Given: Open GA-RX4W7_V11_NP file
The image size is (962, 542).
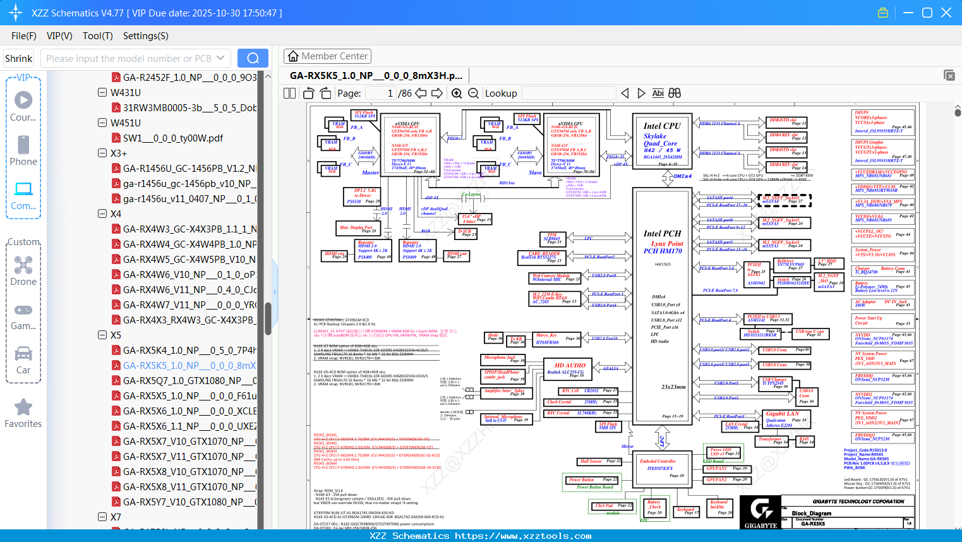Looking at the screenshot, I should 189,304.
